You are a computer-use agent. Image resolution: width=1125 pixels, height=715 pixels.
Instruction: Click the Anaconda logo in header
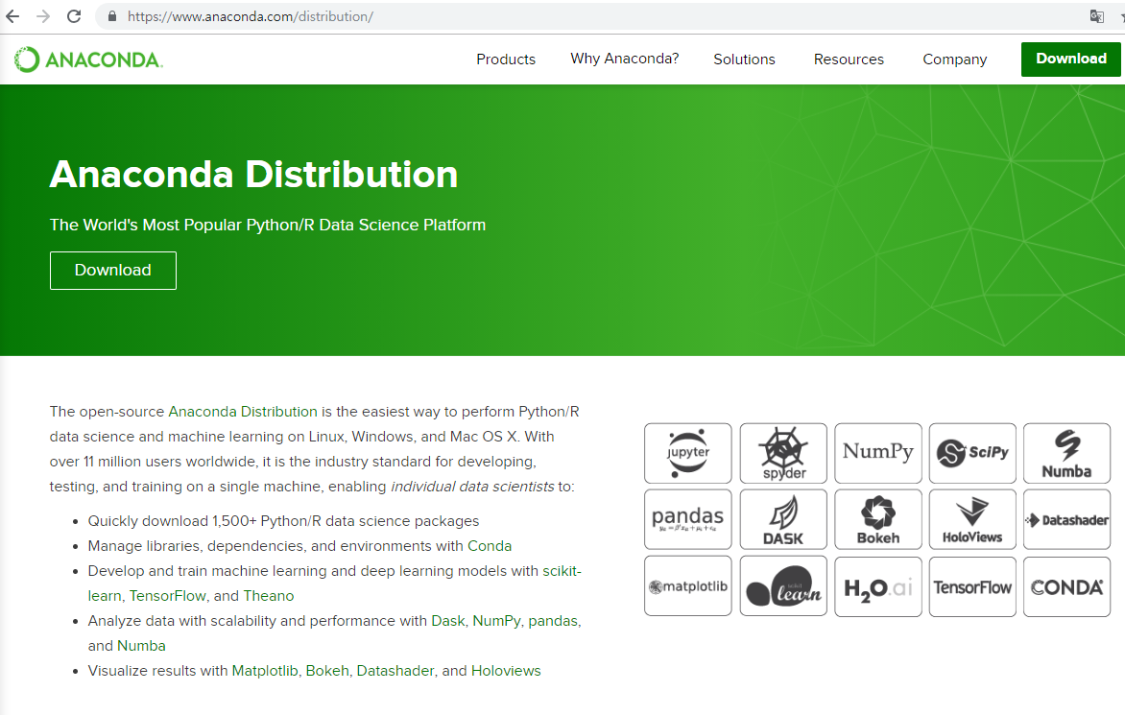tap(88, 60)
